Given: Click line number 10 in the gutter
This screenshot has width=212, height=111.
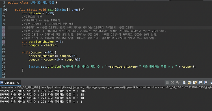Looking at the screenshot, I should (x=3, y=28).
